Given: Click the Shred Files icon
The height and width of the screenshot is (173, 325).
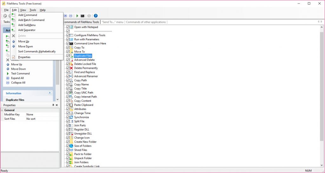Looking at the screenshot, I should pyautogui.click(x=71, y=150).
